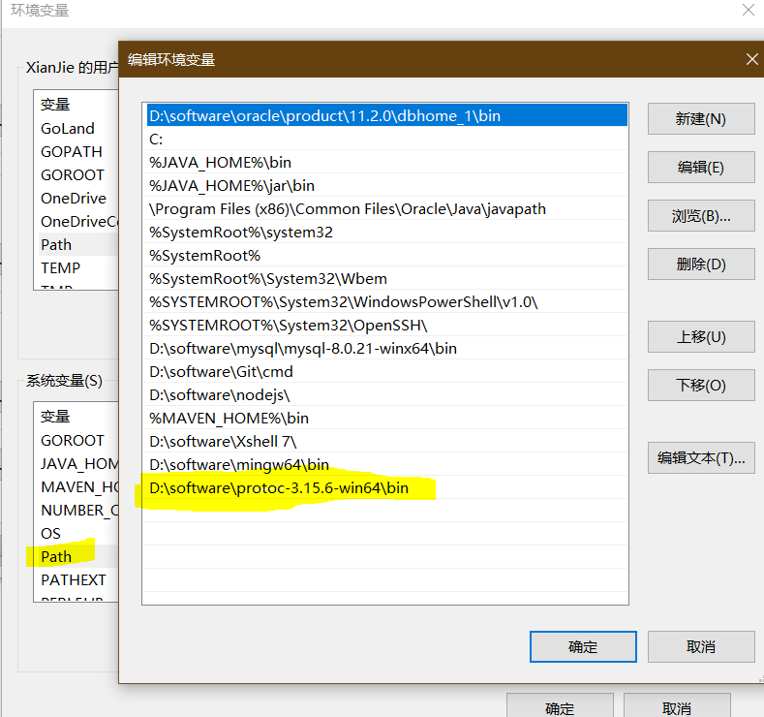The width and height of the screenshot is (764, 717).
Task: Select the %JAVA_HOME%\jar\bin entry
Action: [387, 185]
